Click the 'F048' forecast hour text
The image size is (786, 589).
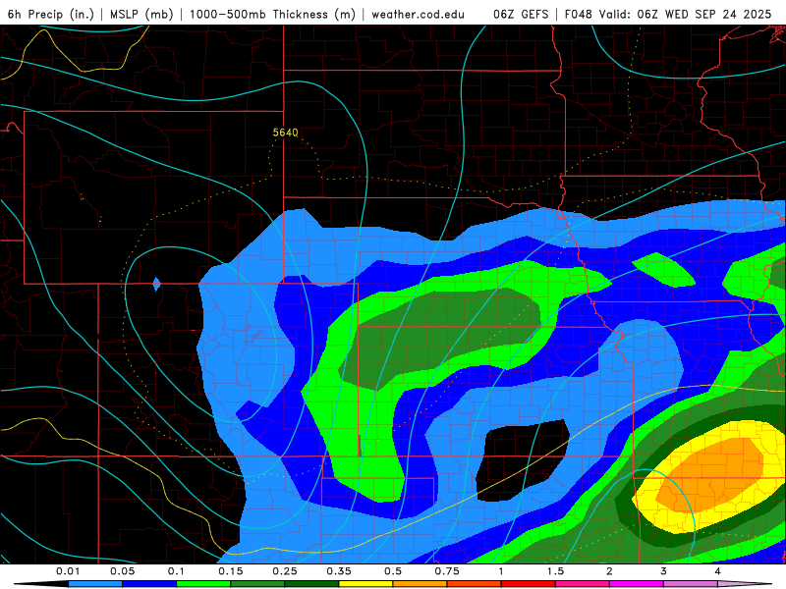tap(579, 14)
